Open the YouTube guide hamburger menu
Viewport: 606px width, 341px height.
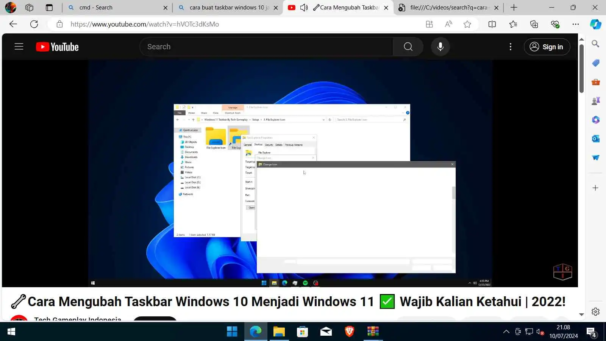click(x=19, y=47)
